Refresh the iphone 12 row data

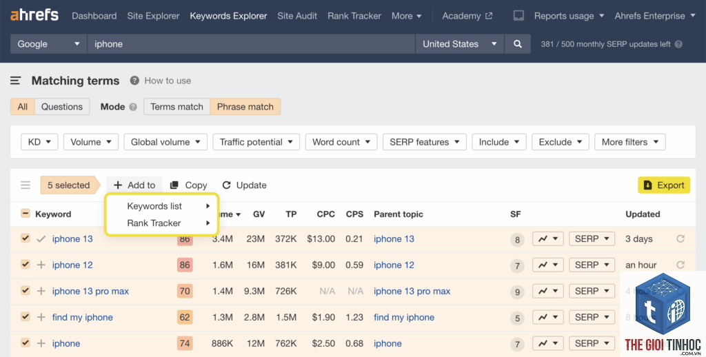tap(680, 265)
